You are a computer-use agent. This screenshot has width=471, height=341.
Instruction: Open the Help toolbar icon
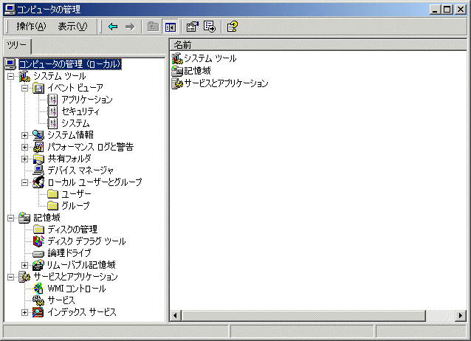pos(233,27)
